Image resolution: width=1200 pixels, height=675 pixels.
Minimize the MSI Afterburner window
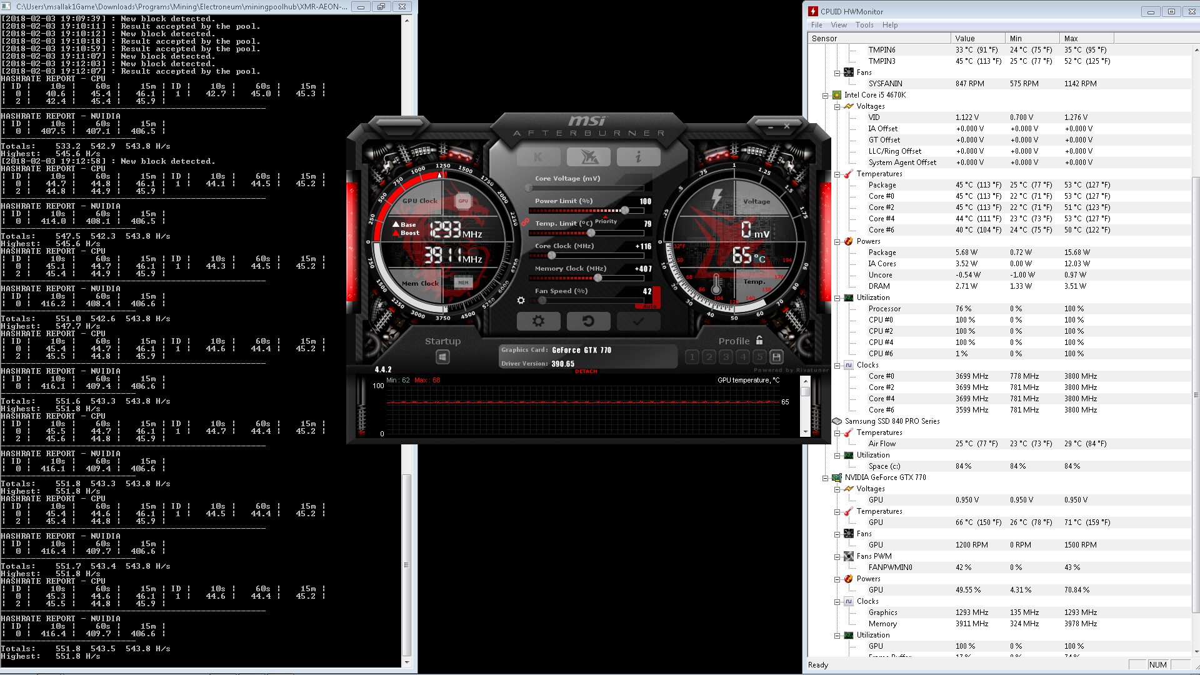click(x=771, y=126)
